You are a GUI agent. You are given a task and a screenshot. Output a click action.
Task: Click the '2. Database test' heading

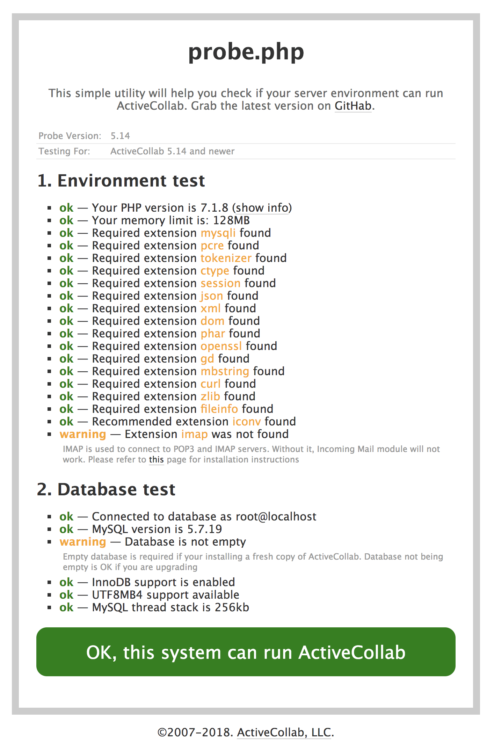coord(106,489)
